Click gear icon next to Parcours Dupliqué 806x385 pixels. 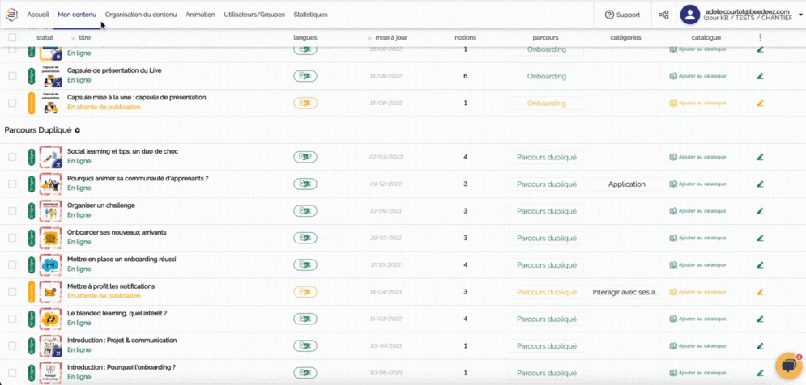(x=78, y=130)
